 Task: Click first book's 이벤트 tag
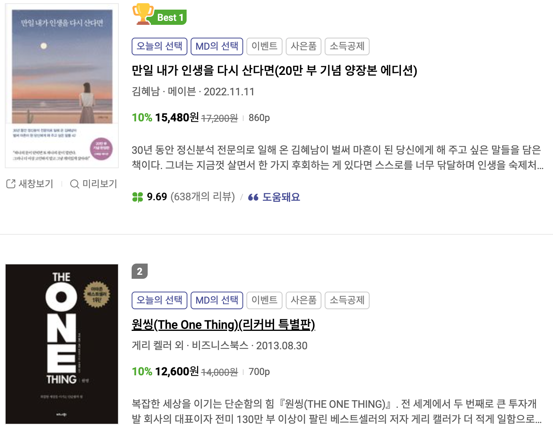[x=264, y=46]
